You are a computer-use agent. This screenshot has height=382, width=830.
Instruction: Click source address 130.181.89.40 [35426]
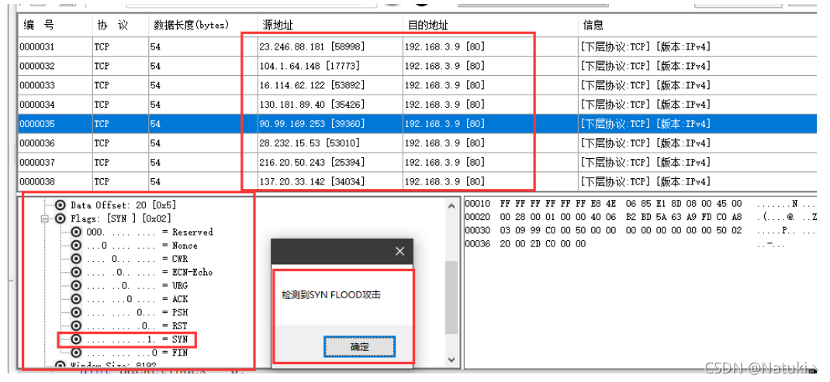point(313,105)
